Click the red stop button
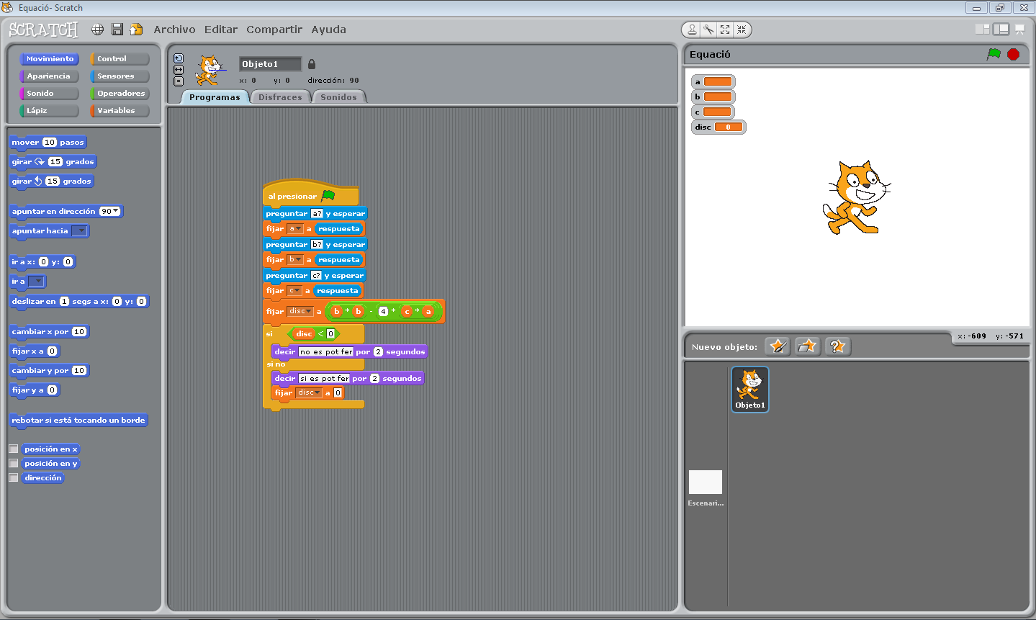Screen dimensions: 1036x620 click(x=1013, y=54)
